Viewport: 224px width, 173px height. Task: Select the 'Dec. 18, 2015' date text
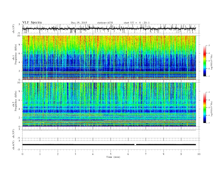click(x=79, y=23)
